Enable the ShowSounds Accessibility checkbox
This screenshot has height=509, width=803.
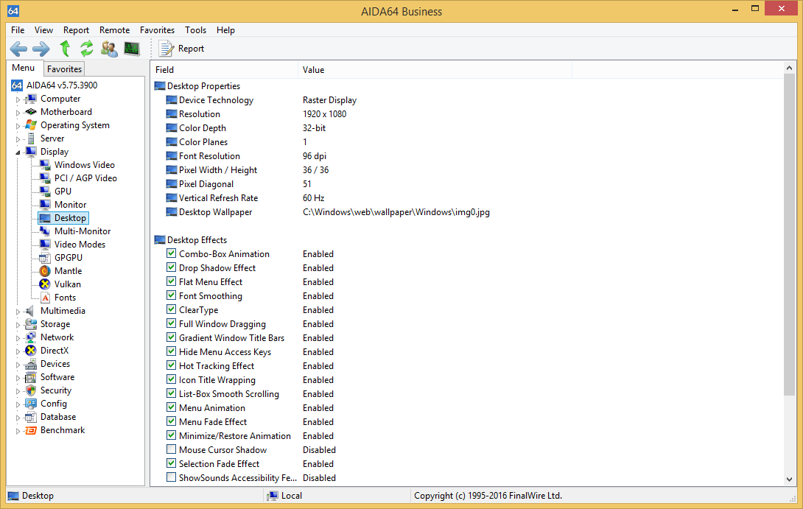tap(172, 477)
